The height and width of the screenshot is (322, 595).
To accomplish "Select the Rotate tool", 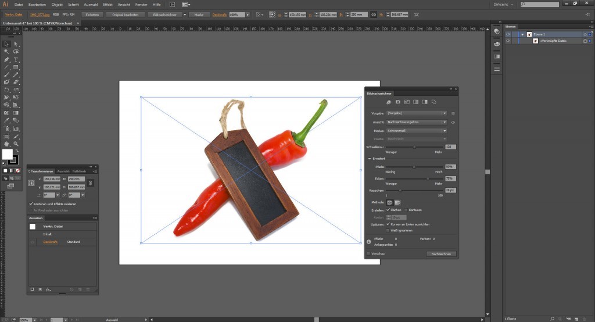I will [6, 90].
